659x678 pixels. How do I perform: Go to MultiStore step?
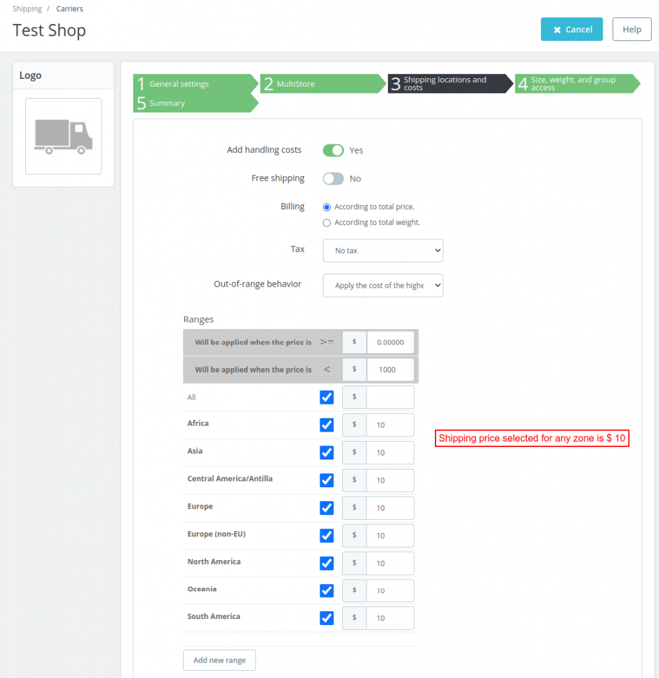coord(296,84)
